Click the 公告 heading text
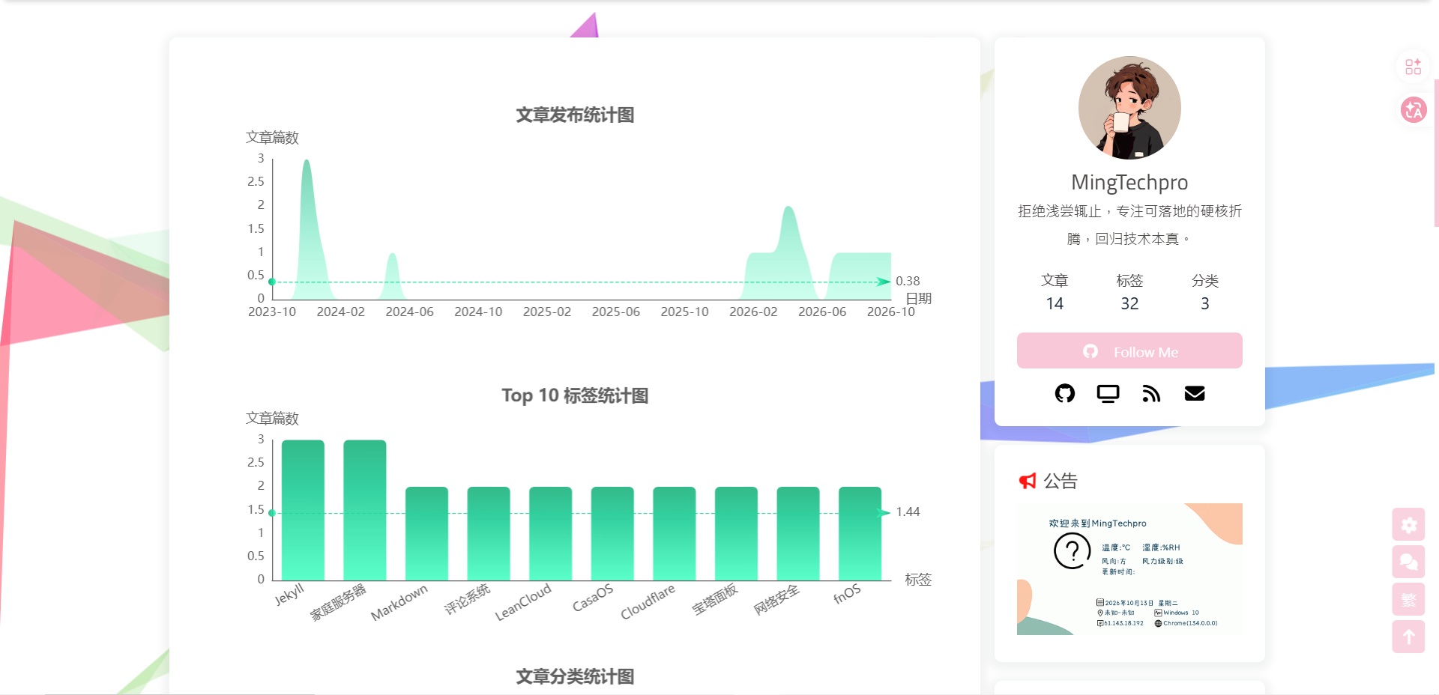This screenshot has height=695, width=1439. click(1061, 481)
